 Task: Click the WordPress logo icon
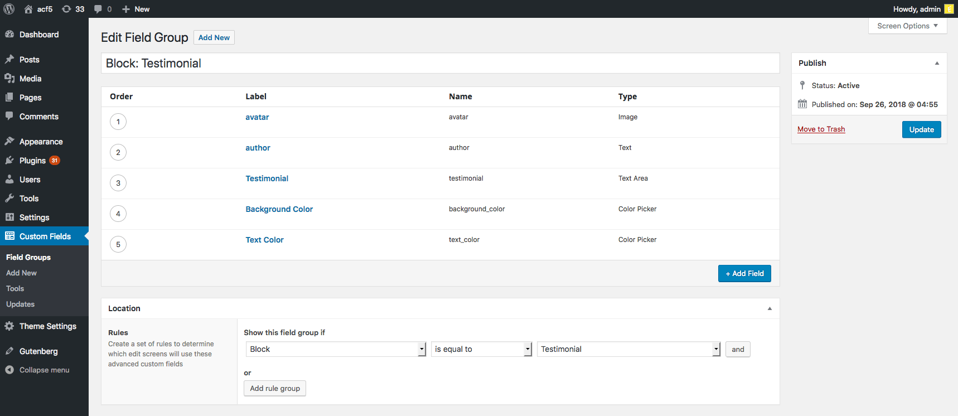coord(9,9)
